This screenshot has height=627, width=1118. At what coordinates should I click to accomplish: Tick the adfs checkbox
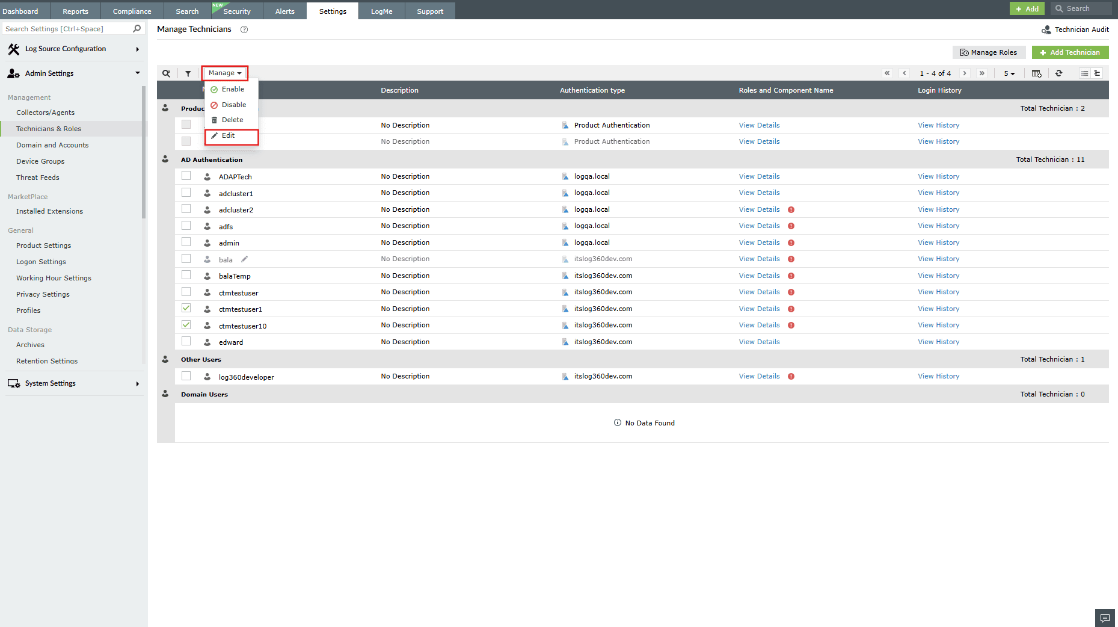pos(186,226)
